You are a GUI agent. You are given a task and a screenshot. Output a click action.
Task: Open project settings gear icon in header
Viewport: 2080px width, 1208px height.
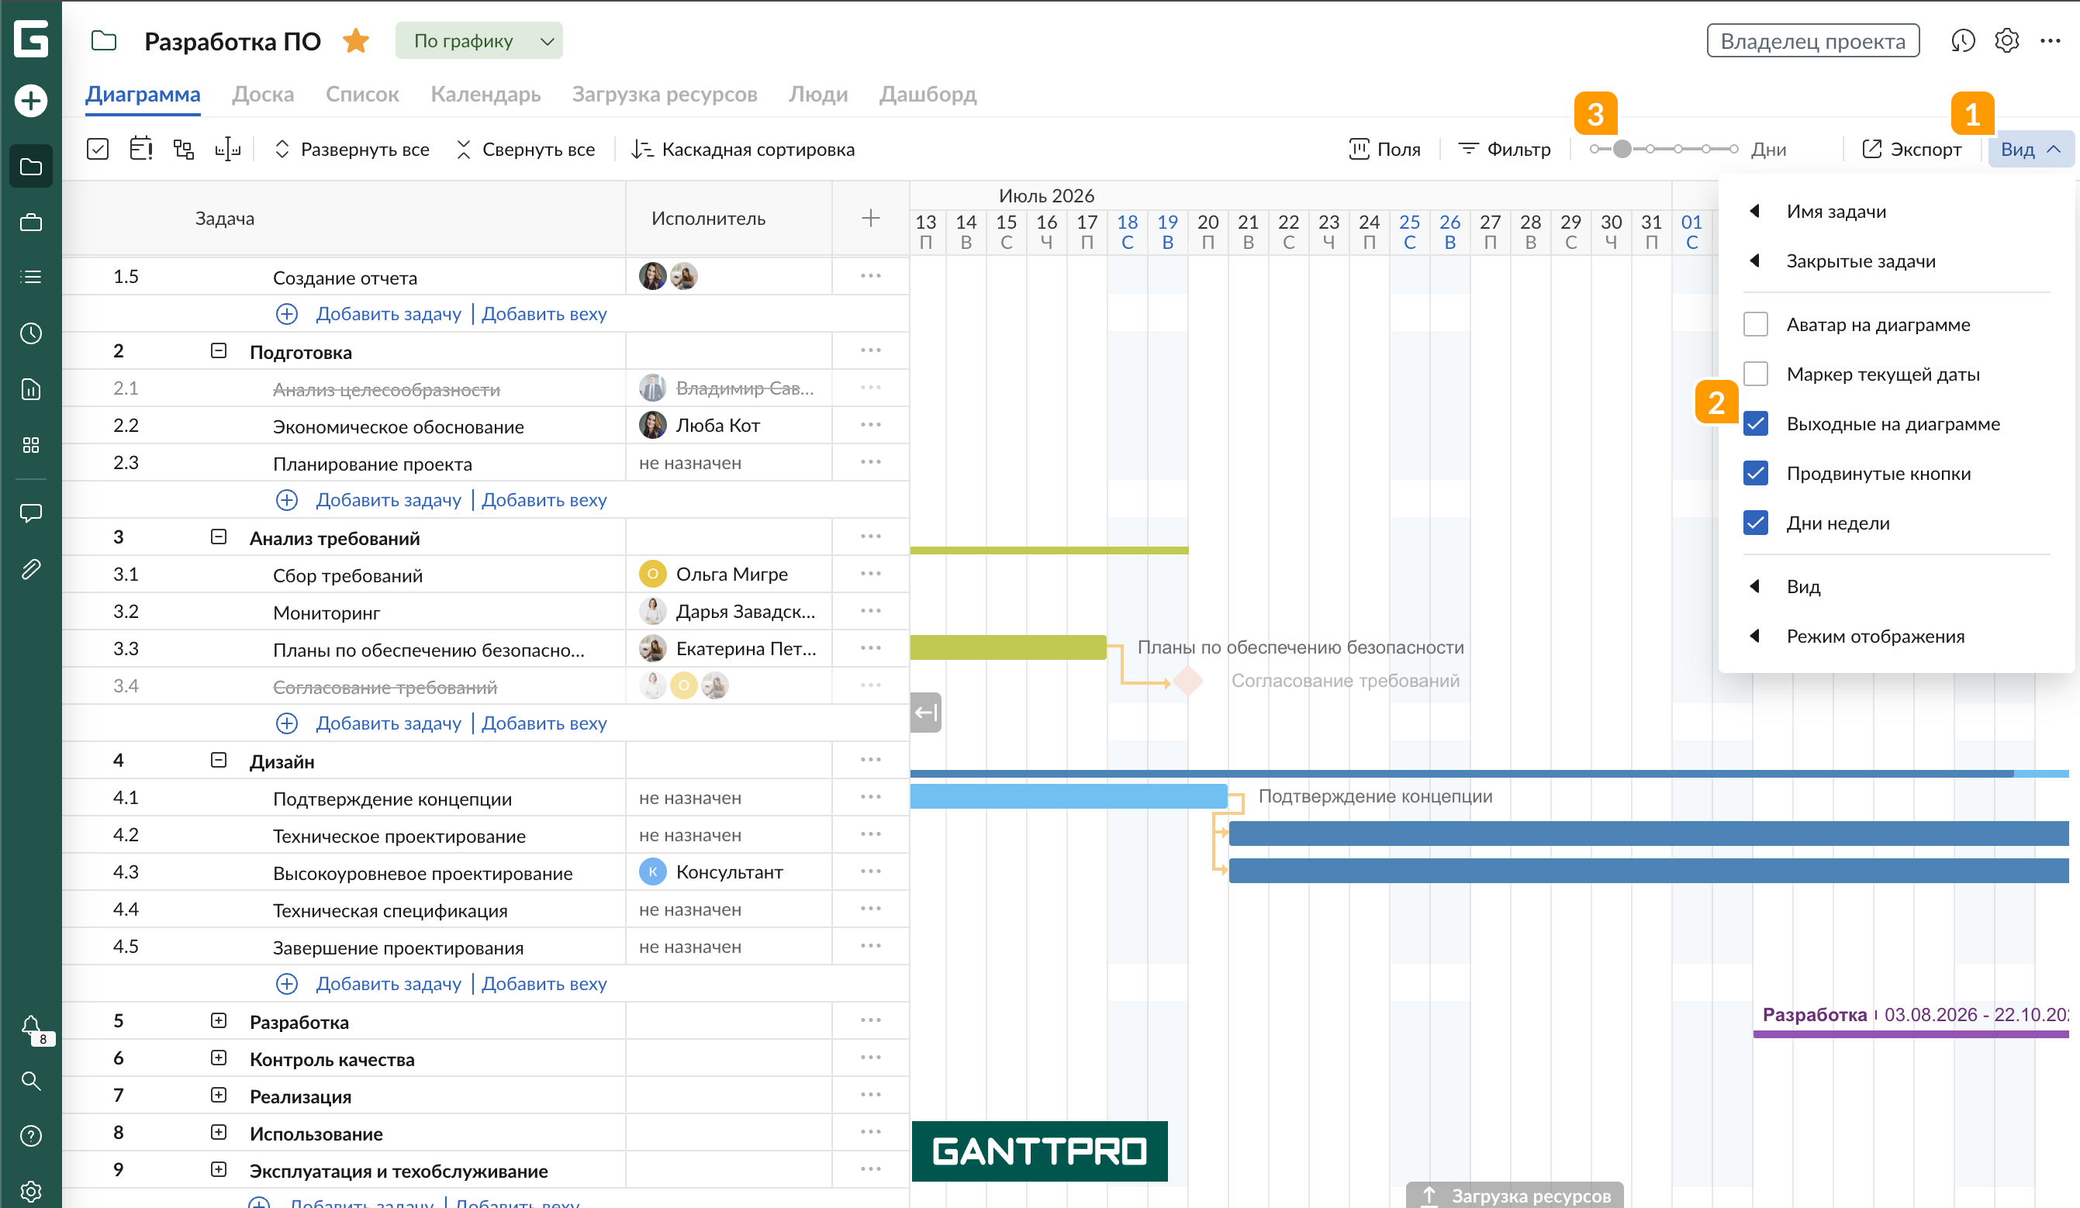2006,40
